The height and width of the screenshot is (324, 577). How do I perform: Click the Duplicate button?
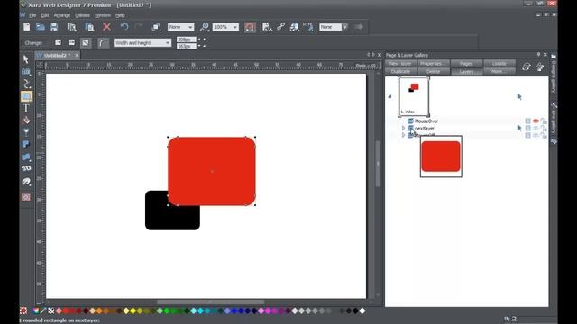[400, 71]
